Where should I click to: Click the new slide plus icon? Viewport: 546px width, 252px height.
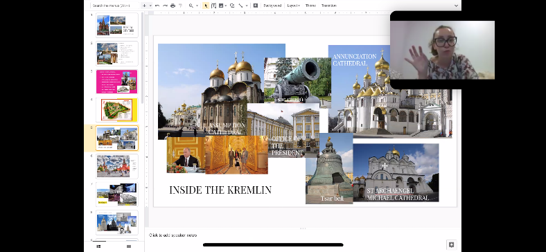144,6
